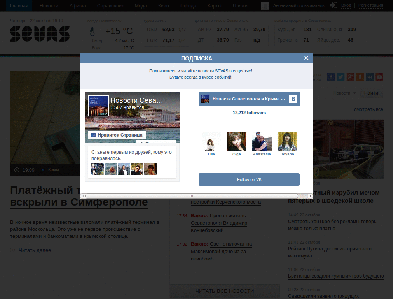Open the Мода menu item
The width and height of the screenshot is (398, 299).
141,5
